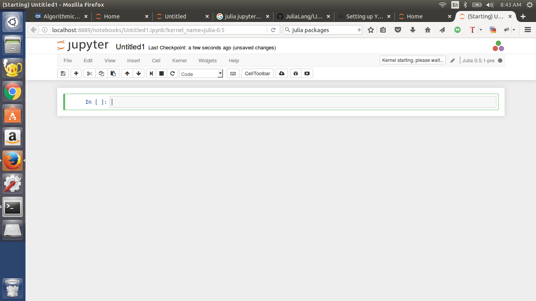The height and width of the screenshot is (301, 536).
Task: Focus the empty code cell input
Action: pos(303,102)
